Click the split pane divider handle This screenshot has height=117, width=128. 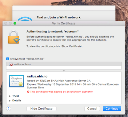pos(64,71)
